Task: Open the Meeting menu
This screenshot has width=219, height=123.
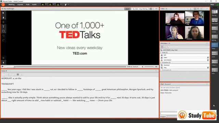Action: click(x=11, y=4)
